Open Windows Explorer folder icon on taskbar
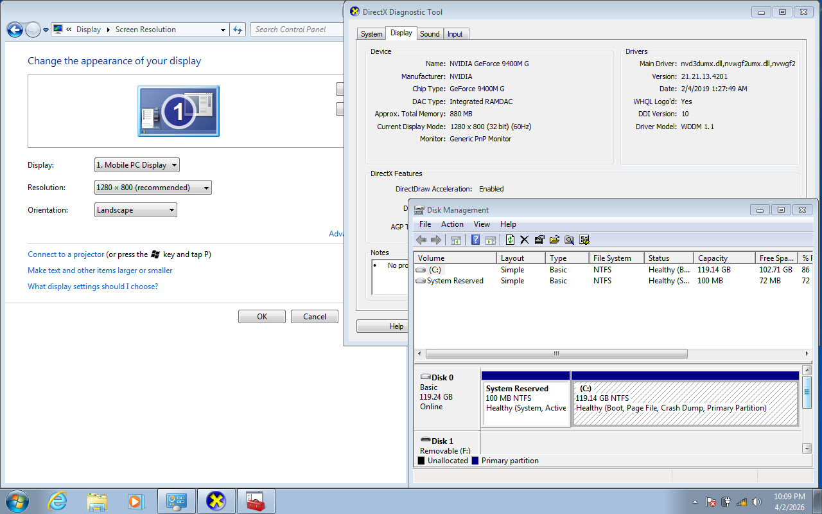This screenshot has height=514, width=822. click(x=97, y=501)
